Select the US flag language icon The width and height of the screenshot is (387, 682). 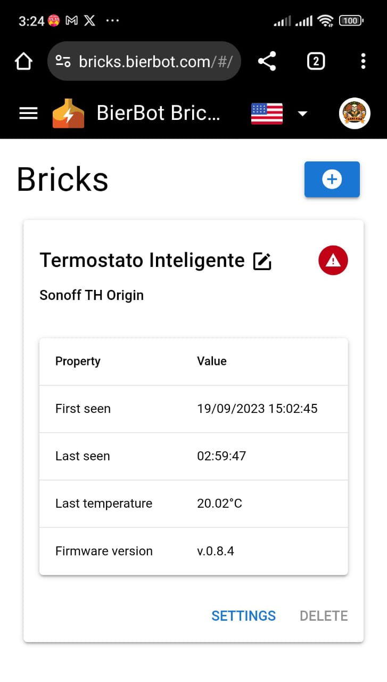[x=267, y=113]
